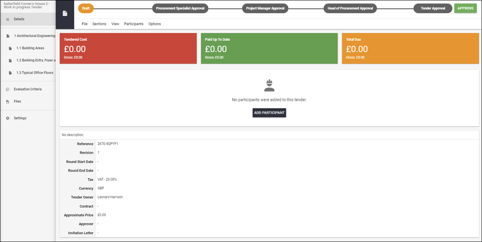Click the page icon next to Typical Office Floors
This screenshot has width=482, height=242.
coord(10,73)
